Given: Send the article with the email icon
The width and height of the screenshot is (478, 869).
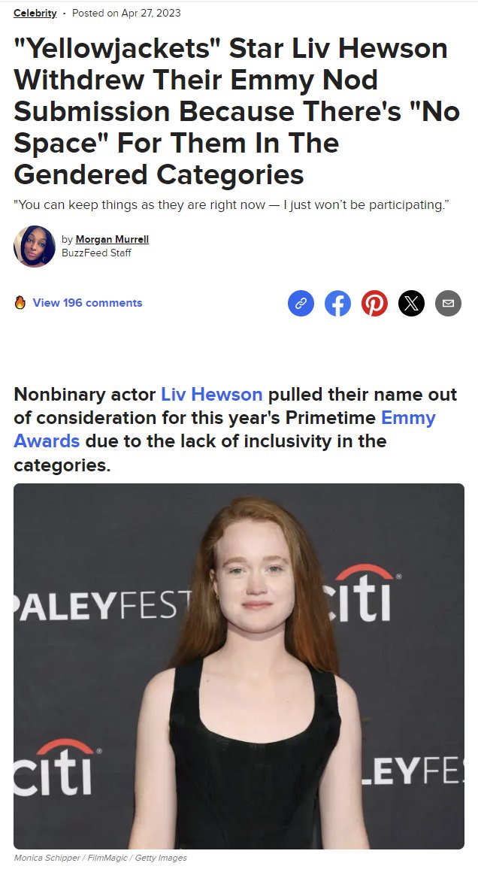Looking at the screenshot, I should click(x=448, y=303).
